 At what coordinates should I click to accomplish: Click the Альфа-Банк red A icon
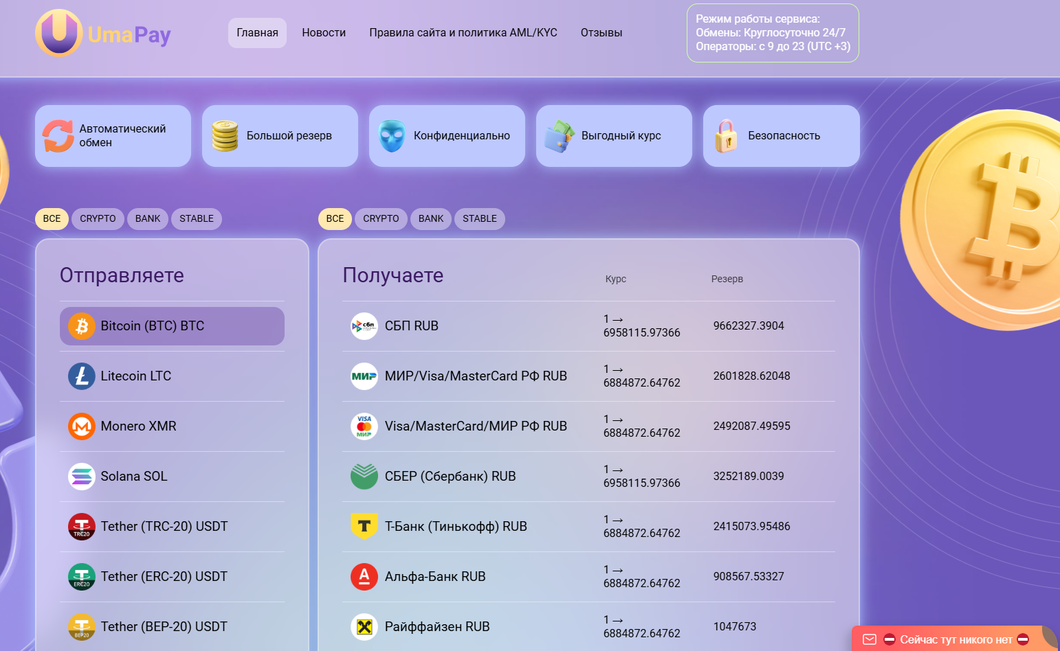(364, 577)
